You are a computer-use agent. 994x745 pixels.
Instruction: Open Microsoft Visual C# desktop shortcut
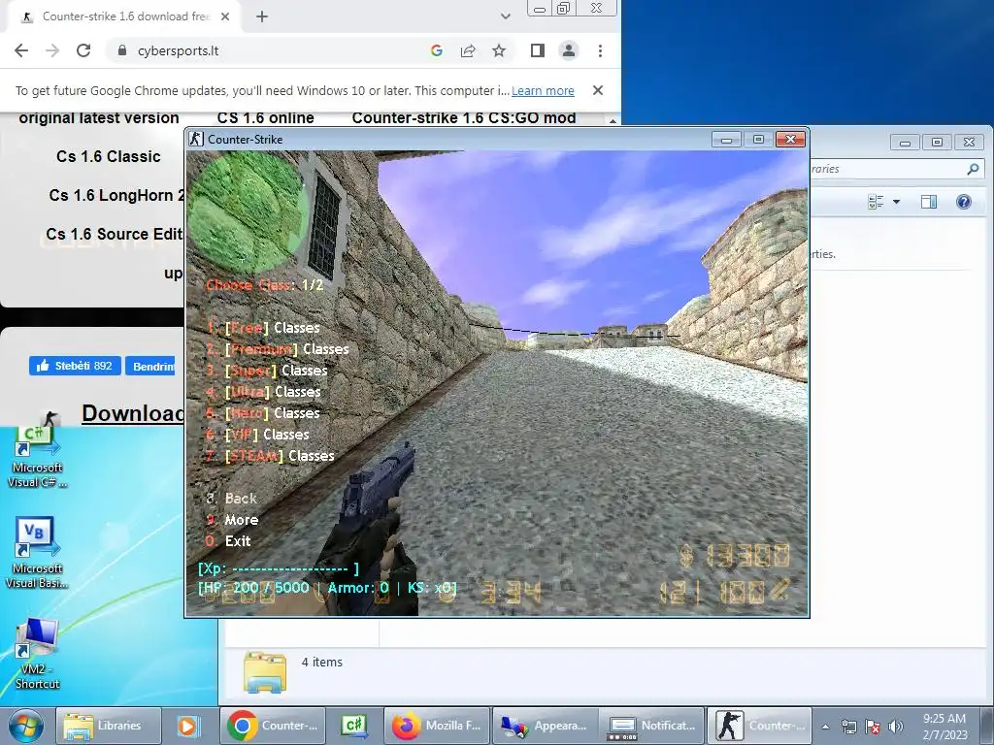pyautogui.click(x=37, y=458)
